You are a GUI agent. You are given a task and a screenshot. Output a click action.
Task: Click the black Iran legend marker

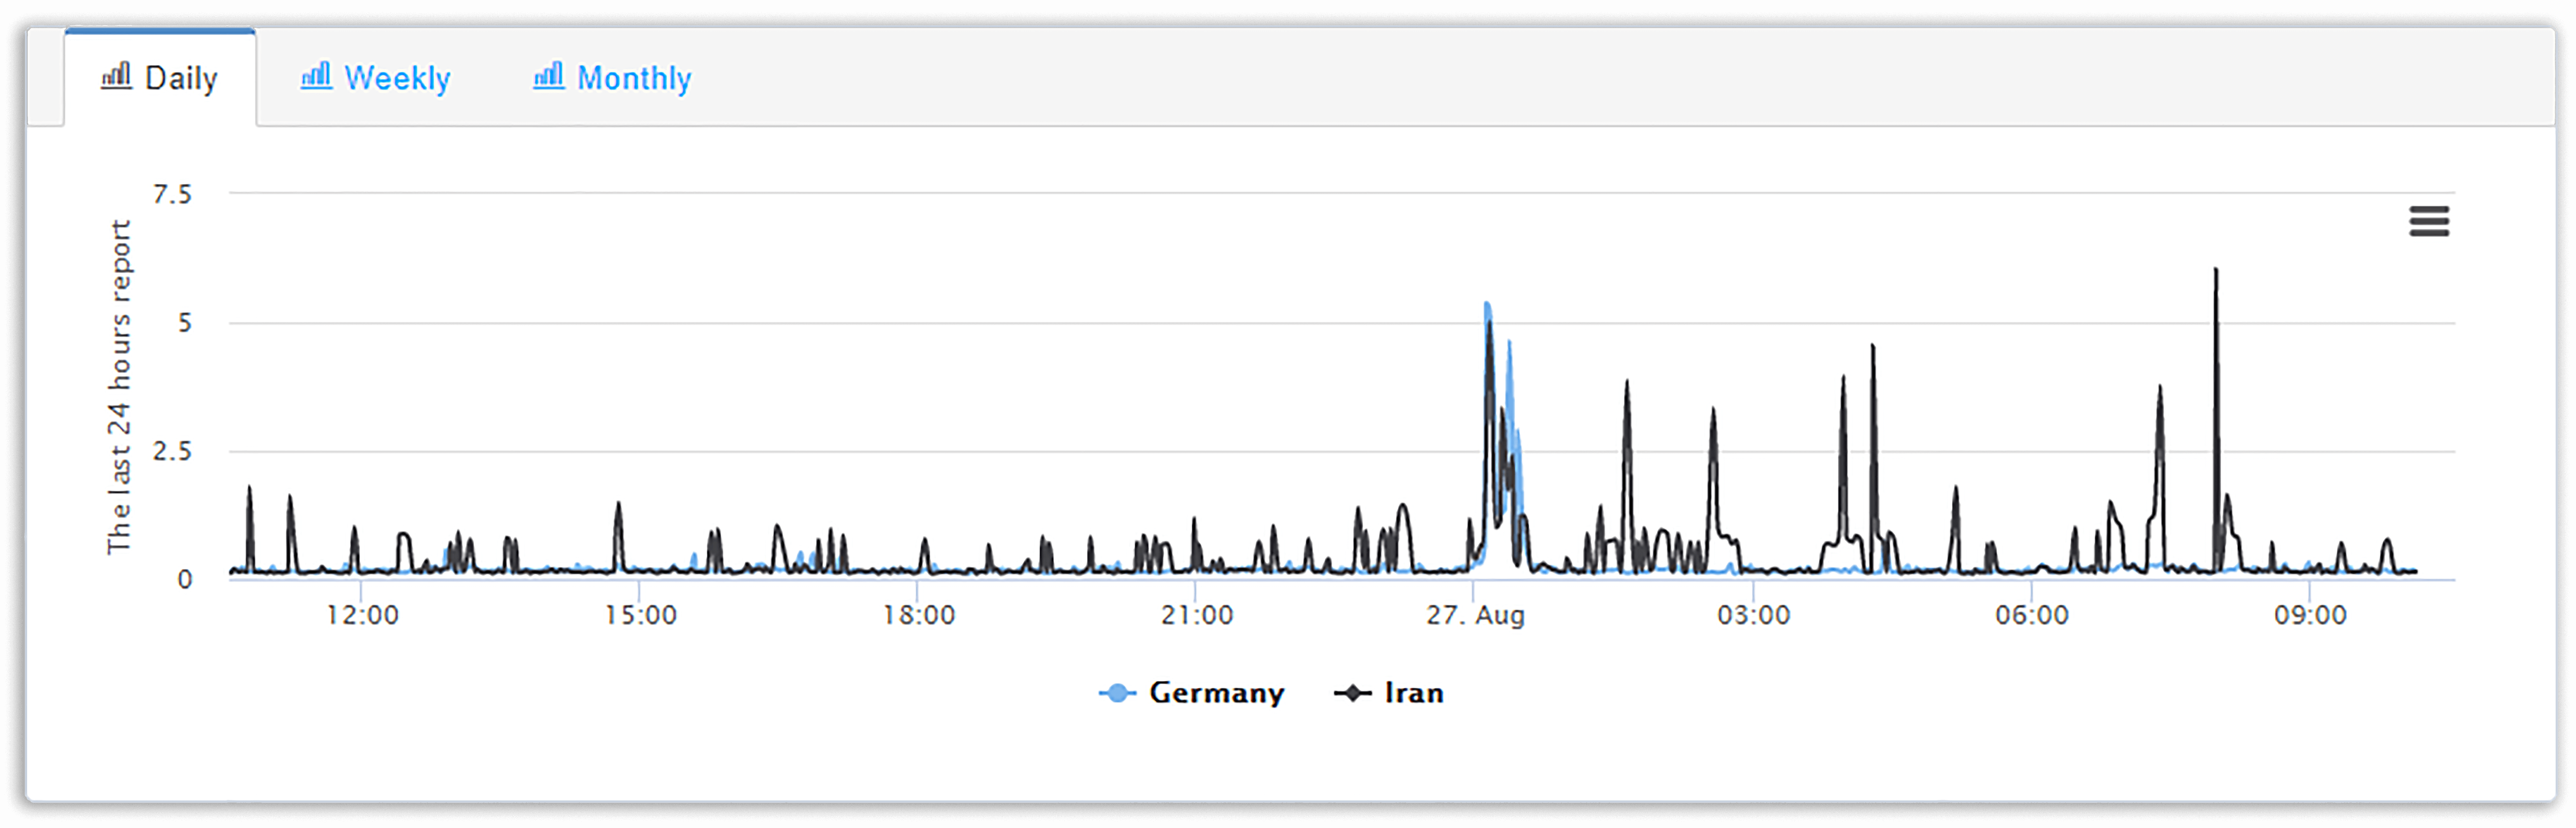tap(1353, 693)
